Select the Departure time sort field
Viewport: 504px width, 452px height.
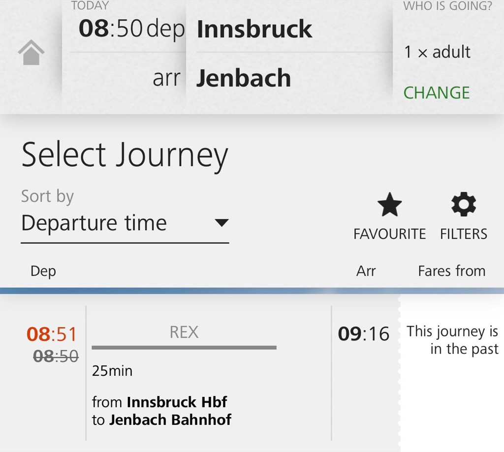point(94,223)
